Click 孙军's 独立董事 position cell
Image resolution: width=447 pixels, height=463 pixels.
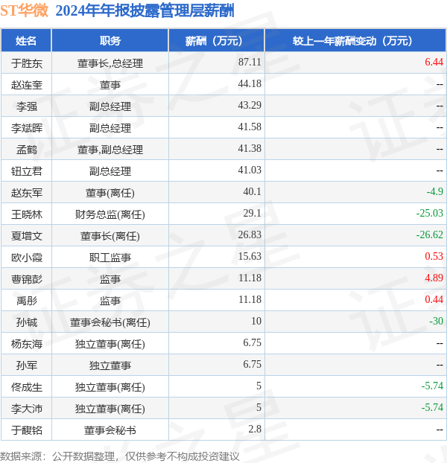[110, 365]
